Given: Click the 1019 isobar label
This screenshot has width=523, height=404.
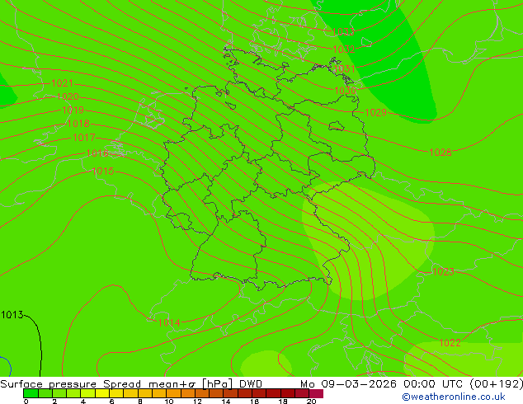Looking at the screenshot, I should point(73,110).
